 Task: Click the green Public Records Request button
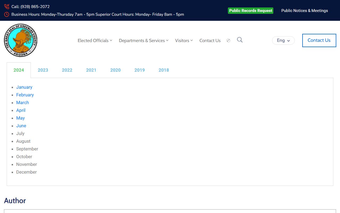point(250,11)
